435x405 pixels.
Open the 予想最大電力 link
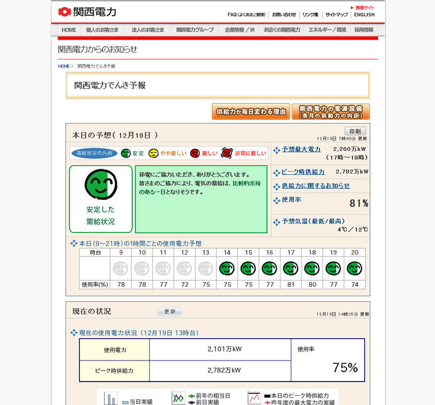tap(302, 150)
